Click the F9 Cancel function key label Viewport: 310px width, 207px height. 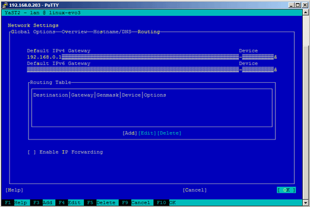tap(136, 202)
